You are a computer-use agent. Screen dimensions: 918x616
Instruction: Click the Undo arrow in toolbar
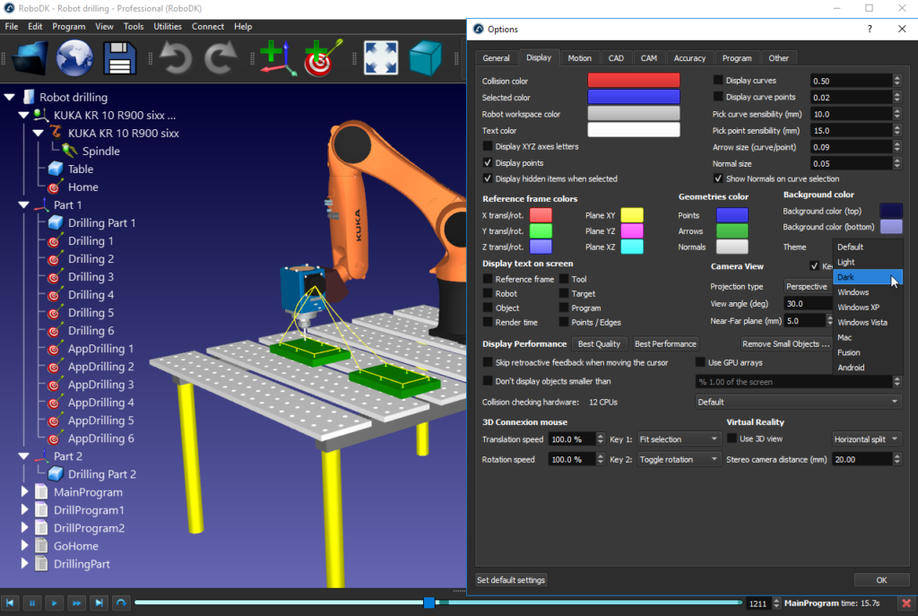[176, 60]
